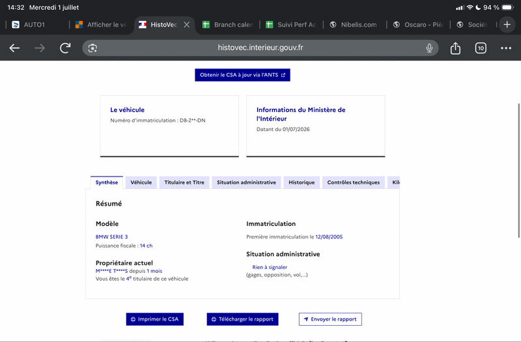The image size is (521, 342).
Task: Switch to the Nibelis.com tab
Action: click(x=355, y=25)
